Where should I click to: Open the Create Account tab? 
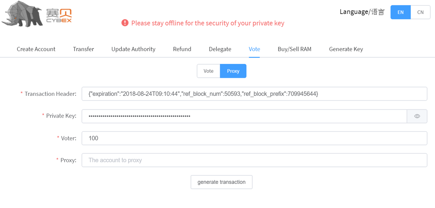(36, 49)
